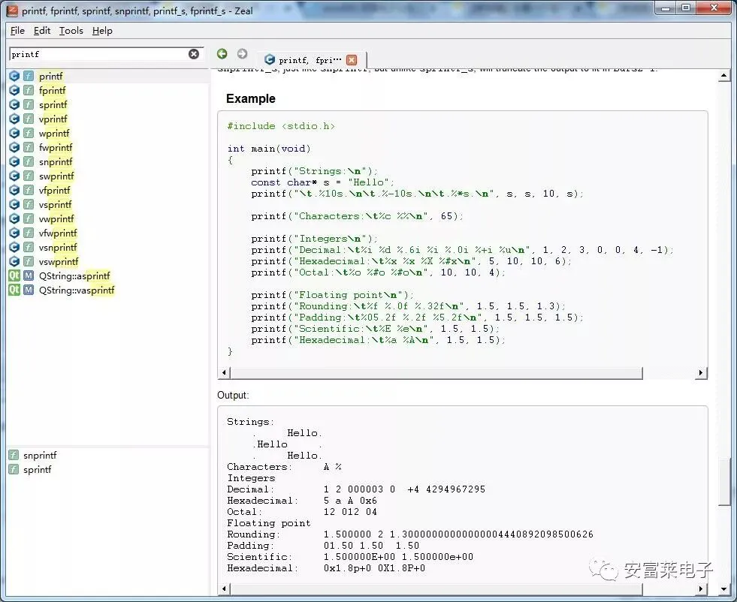
Task: Click the C docset icon beside vfprintf
Action: tap(14, 190)
